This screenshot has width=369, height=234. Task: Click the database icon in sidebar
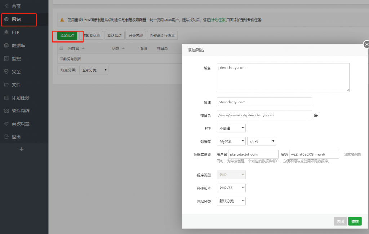tap(6, 45)
